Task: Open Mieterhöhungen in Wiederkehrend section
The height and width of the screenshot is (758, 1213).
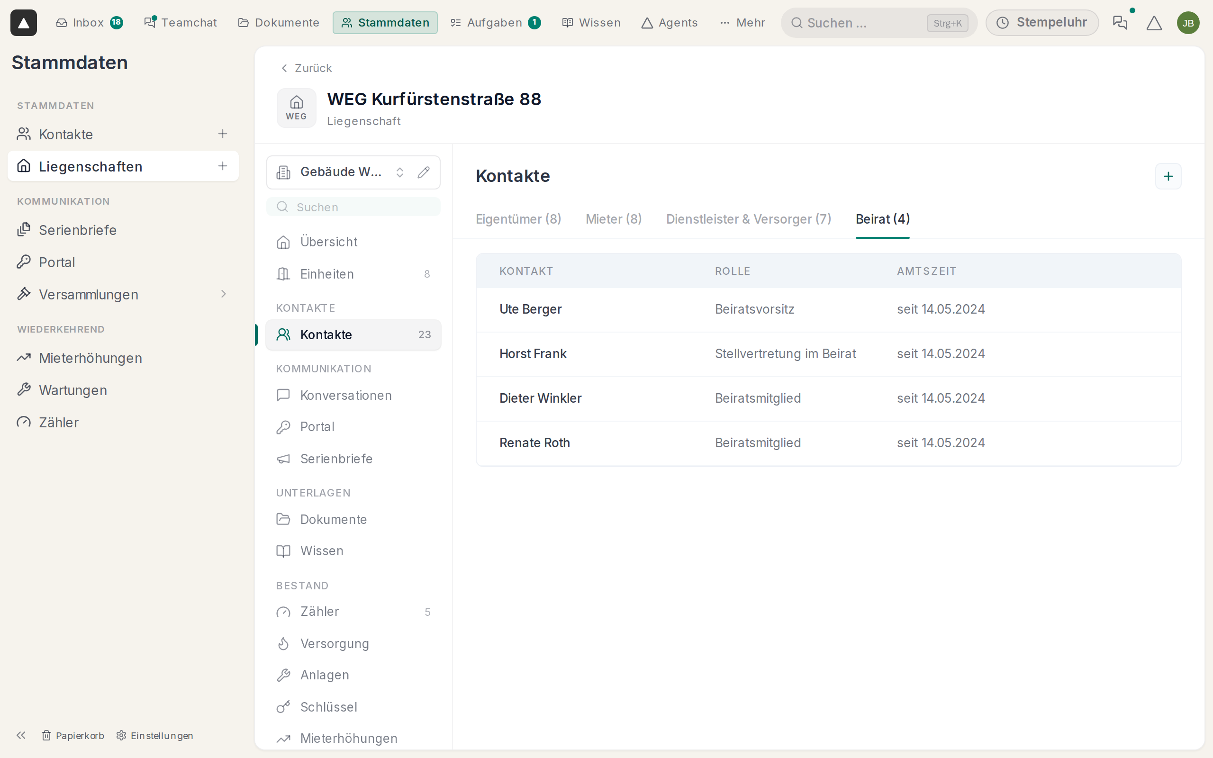Action: [123, 358]
